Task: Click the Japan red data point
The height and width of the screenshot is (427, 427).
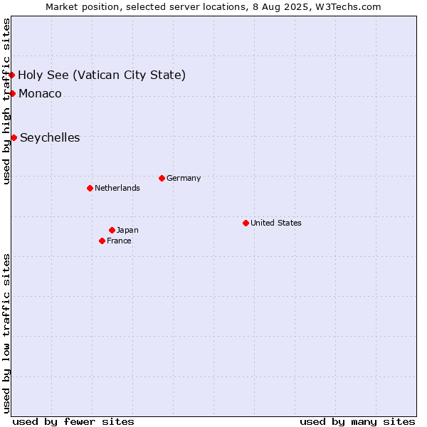Action: click(x=112, y=231)
